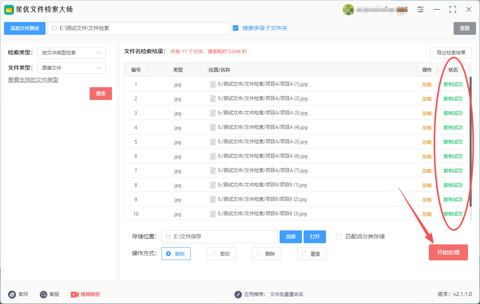Uncheck 搜索多级子文件夹 checkbox
Screen dimensions: 480x304
(x=236, y=28)
